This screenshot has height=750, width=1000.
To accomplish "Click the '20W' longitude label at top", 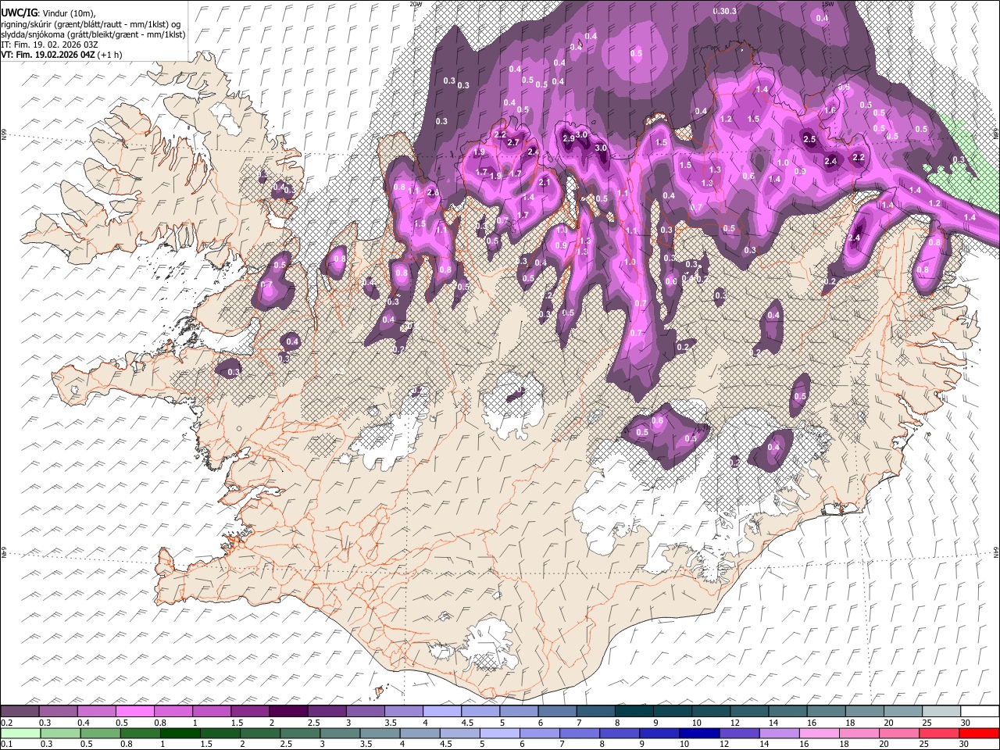I will [x=416, y=4].
